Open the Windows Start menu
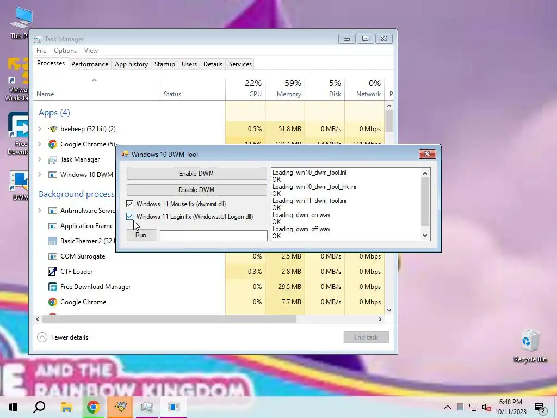 [13, 407]
